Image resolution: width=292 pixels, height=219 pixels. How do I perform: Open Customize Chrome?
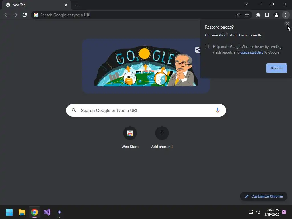click(264, 196)
